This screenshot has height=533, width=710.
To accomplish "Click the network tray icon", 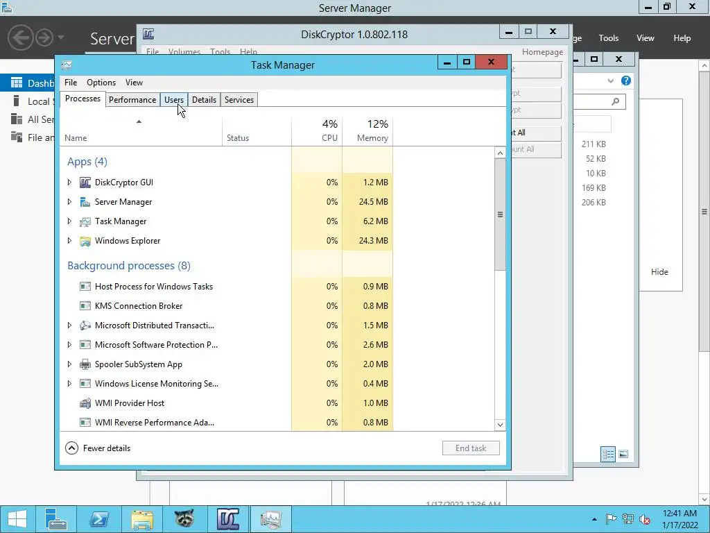I will (627, 519).
